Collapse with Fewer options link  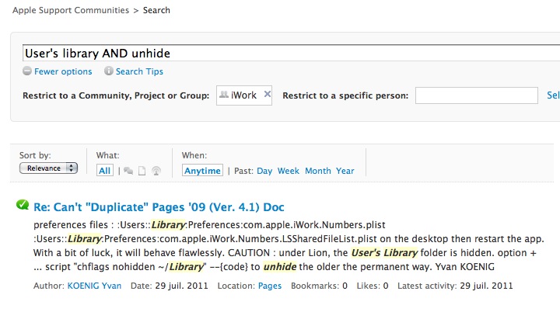(x=63, y=71)
